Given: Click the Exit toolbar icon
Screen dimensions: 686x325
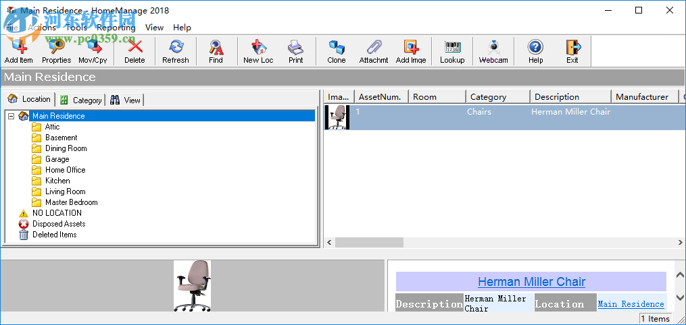Looking at the screenshot, I should coord(572,51).
